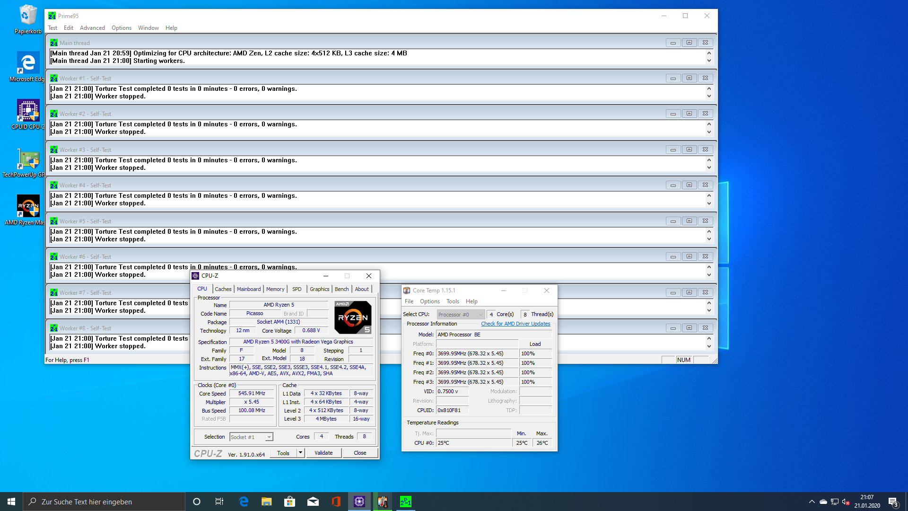Click the Core Temp taskbar icon
This screenshot has height=511, width=908.
383,502
